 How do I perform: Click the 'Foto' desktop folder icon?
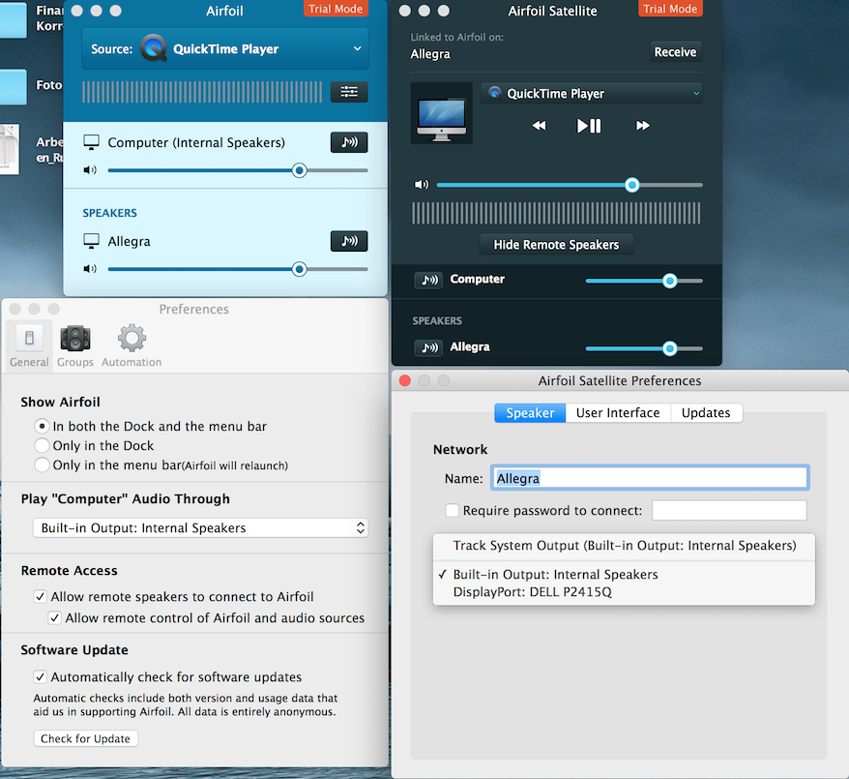pyautogui.click(x=13, y=87)
